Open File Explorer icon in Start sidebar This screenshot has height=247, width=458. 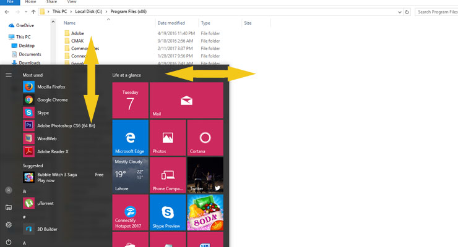click(9, 207)
